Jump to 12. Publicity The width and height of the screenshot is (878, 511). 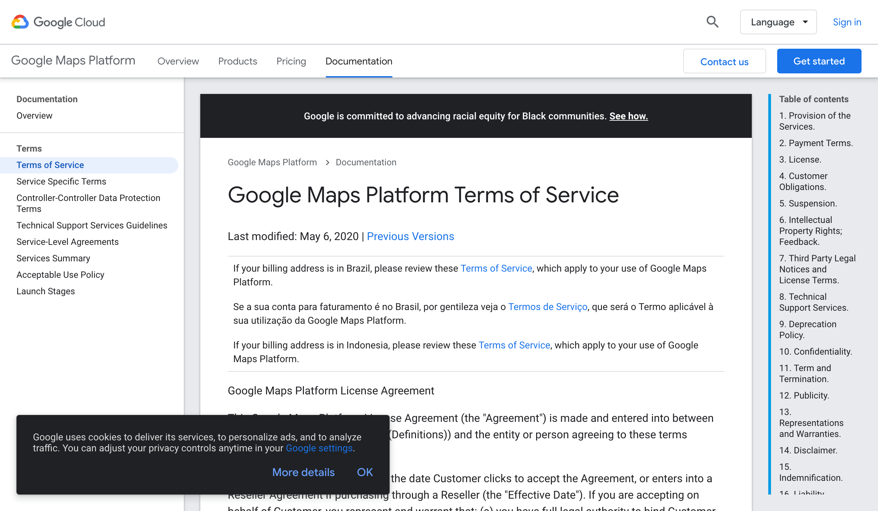tap(804, 395)
